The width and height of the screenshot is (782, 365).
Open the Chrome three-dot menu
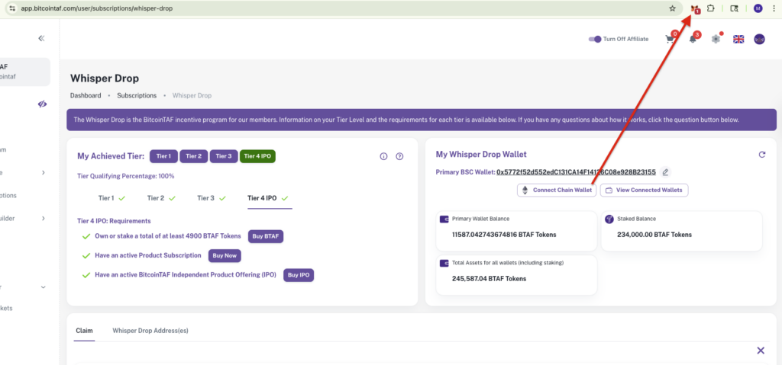click(x=773, y=8)
